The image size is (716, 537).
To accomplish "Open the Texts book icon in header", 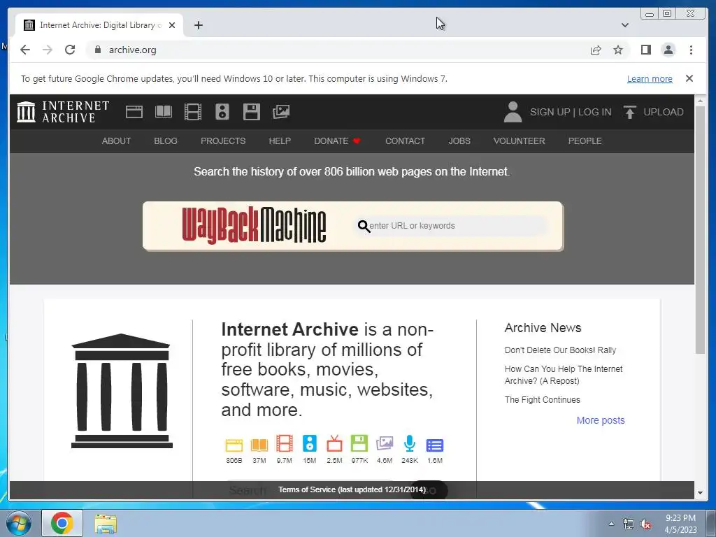I will (164, 112).
